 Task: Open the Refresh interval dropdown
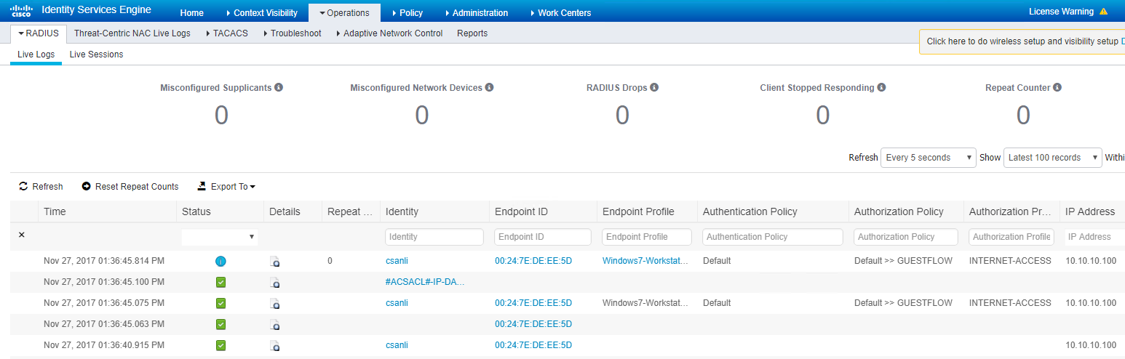pyautogui.click(x=929, y=158)
